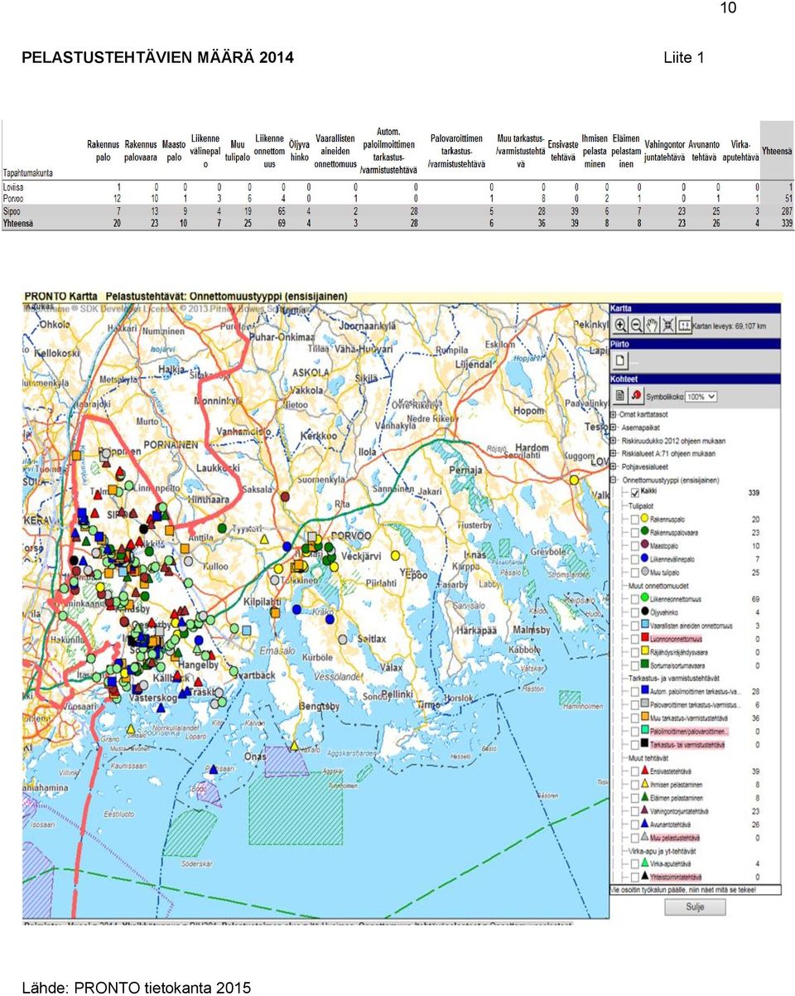
Task: Click the orange square Muu tarkastus symbol
Action: (x=644, y=718)
